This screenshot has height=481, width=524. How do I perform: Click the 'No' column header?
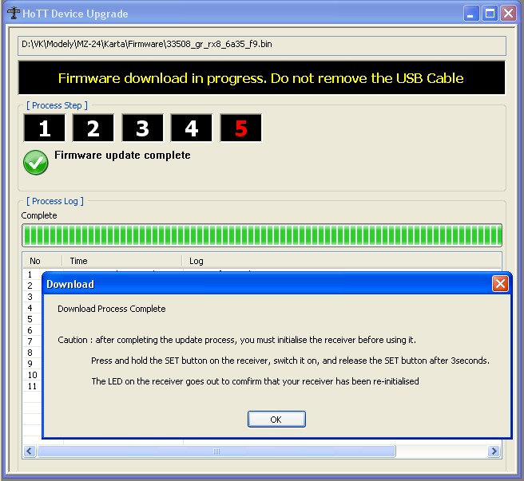(42, 261)
